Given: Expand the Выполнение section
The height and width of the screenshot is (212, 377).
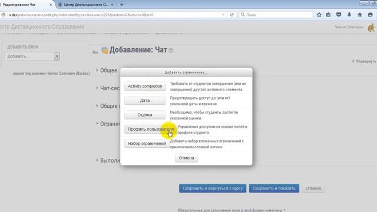Looking at the screenshot, I should (x=110, y=160).
